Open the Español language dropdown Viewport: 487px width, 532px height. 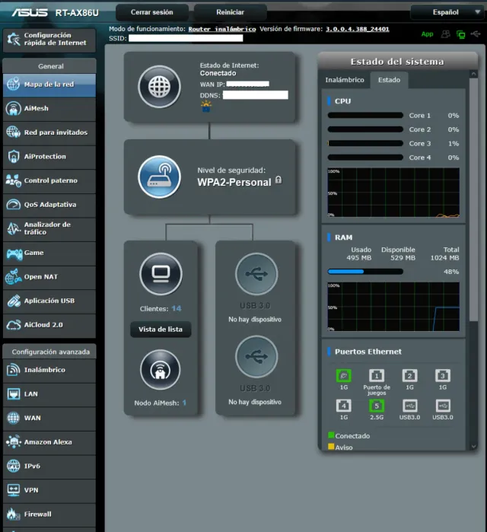point(447,12)
